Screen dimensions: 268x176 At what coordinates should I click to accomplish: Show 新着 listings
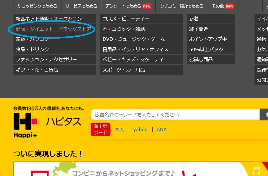click(211, 19)
